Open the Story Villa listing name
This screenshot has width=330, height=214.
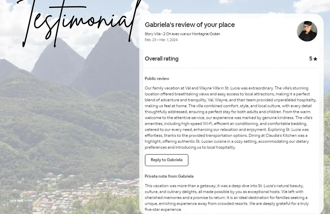coord(182,34)
